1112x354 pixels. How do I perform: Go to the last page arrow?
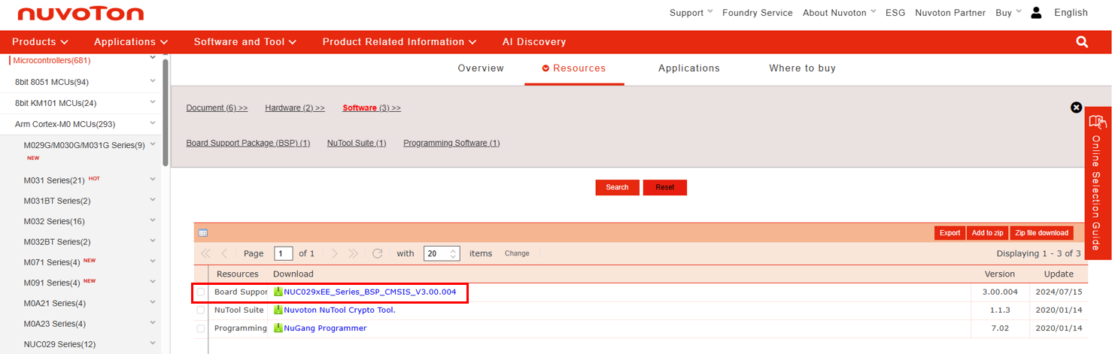click(354, 253)
